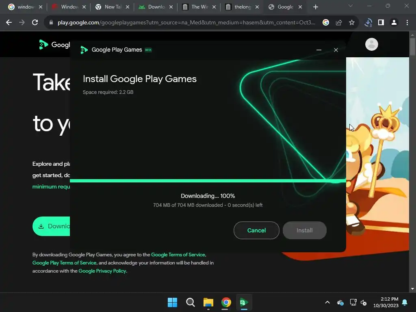The height and width of the screenshot is (312, 416).
Task: Click the address bar URL
Action: (186, 23)
